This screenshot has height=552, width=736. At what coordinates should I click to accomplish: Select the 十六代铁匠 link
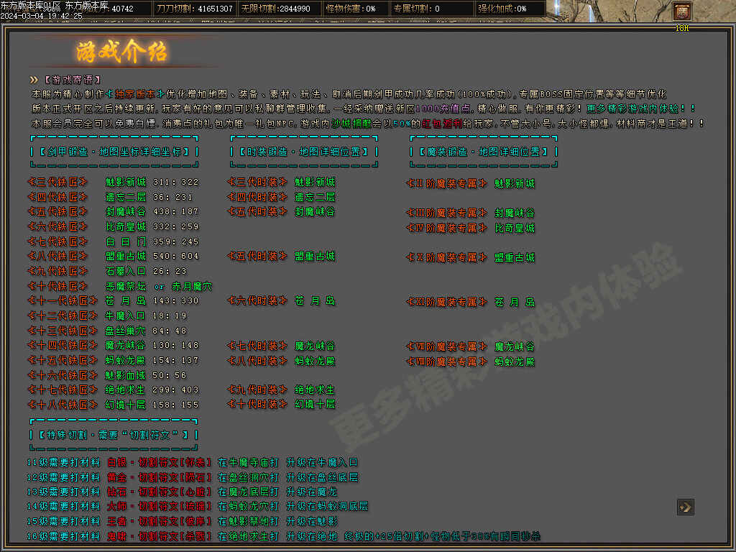tap(63, 375)
